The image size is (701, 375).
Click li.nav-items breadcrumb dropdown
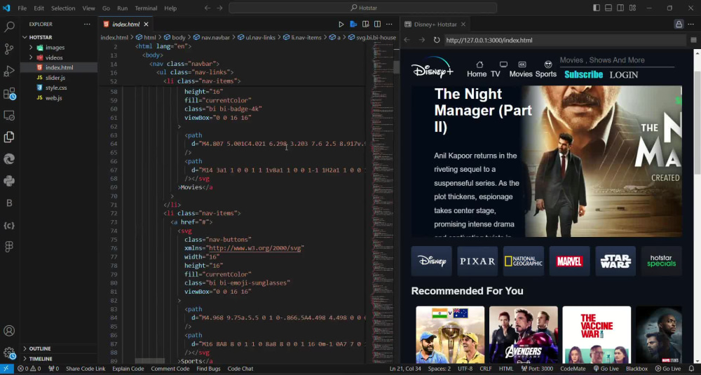[301, 38]
